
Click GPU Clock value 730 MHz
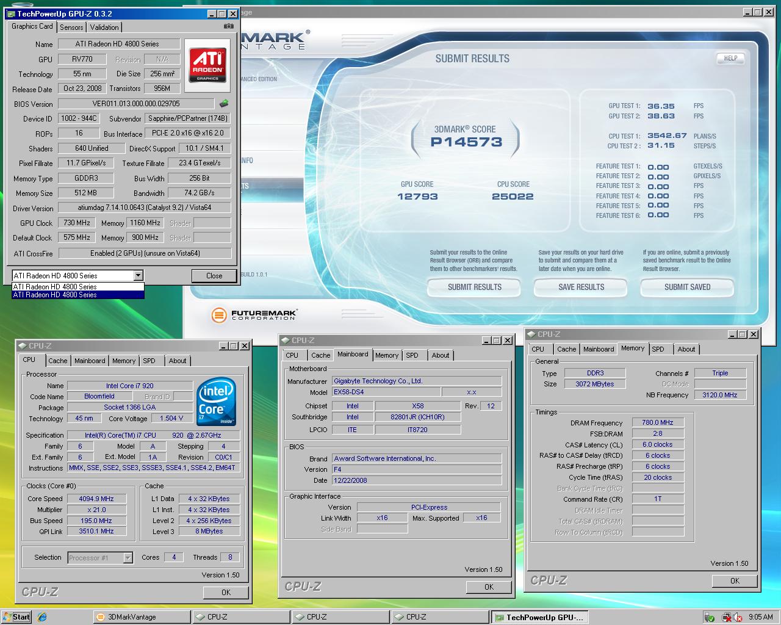pos(77,223)
